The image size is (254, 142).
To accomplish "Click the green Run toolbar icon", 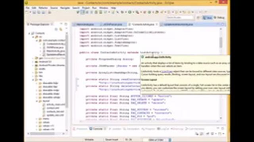I will click(130, 12).
